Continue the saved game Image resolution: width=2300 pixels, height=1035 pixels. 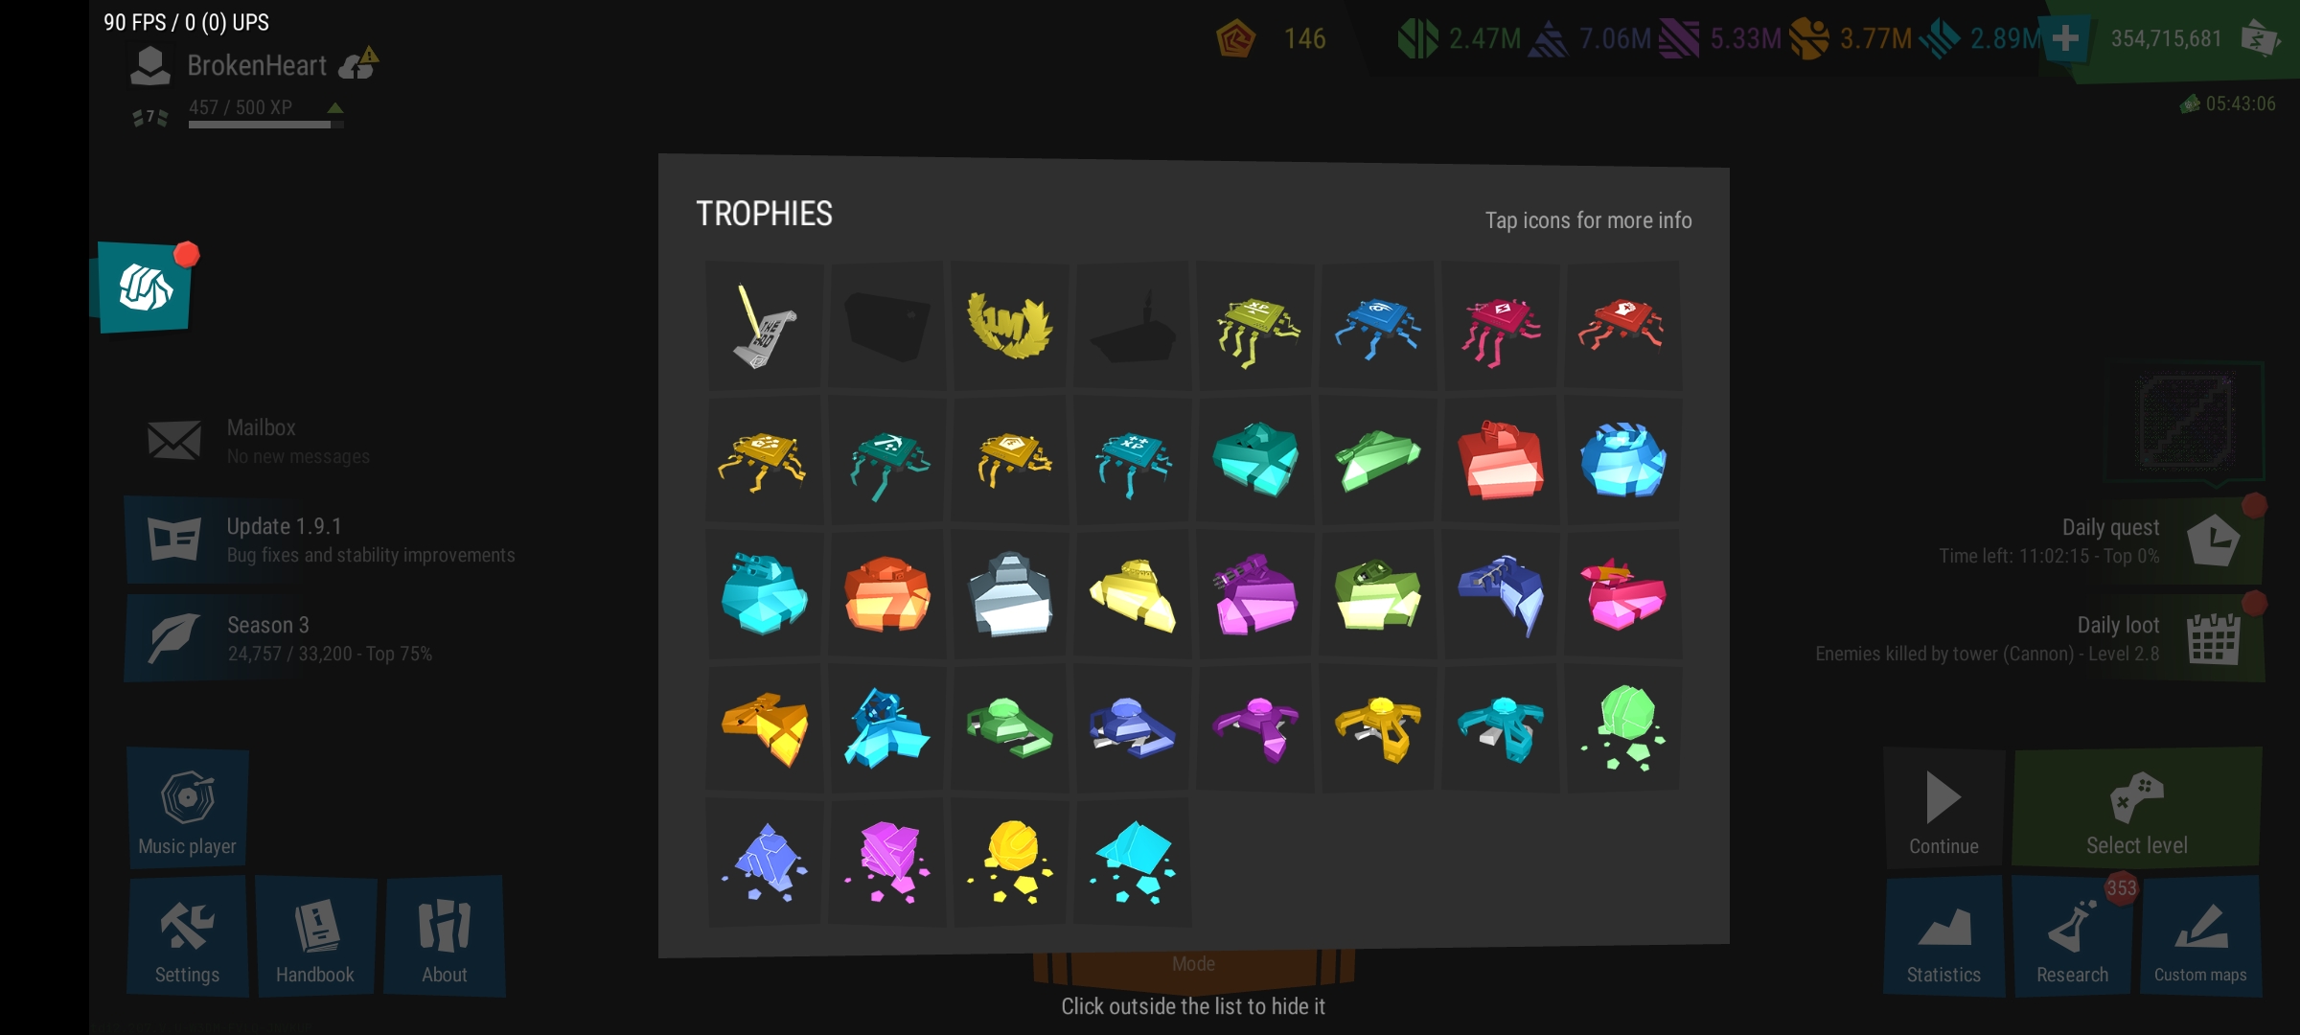point(1943,807)
